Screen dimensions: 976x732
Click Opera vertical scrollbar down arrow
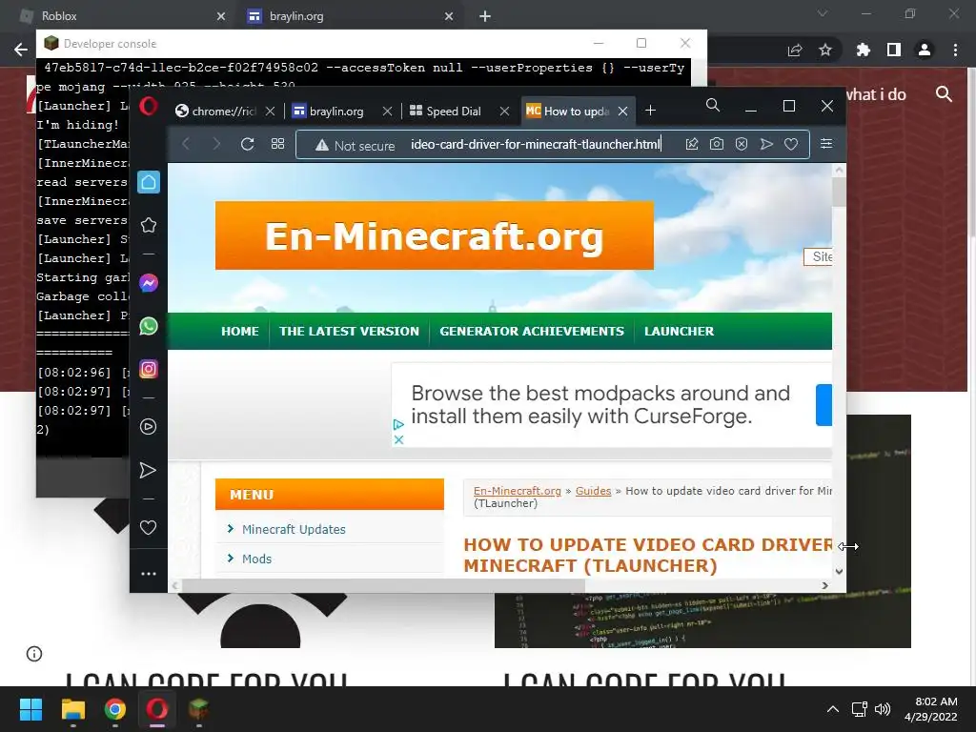pos(839,571)
